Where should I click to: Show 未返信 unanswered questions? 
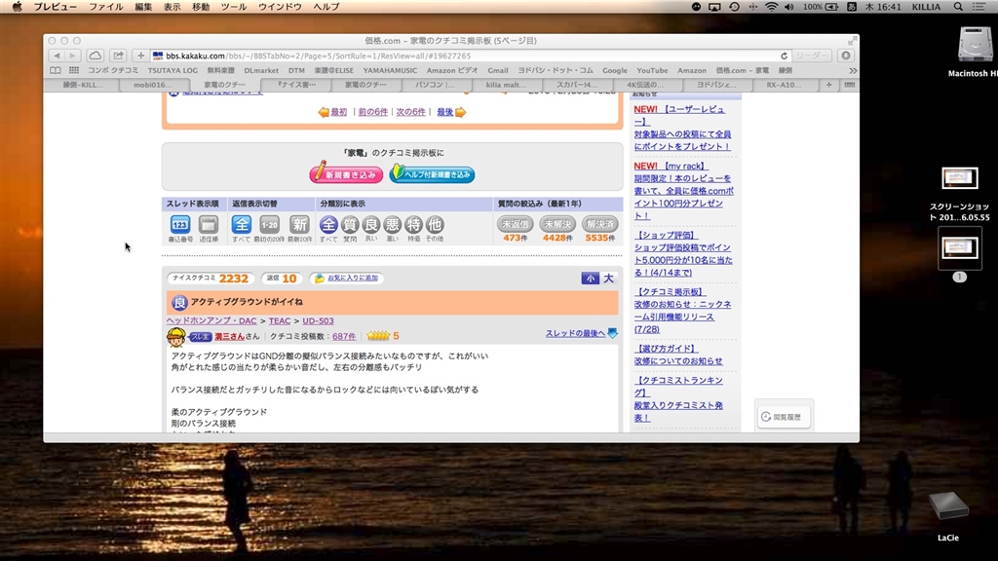pos(515,224)
